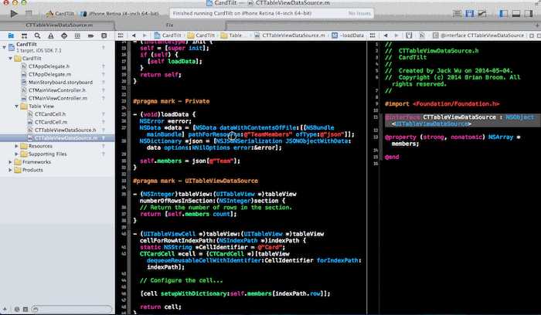This screenshot has width=541, height=315.
Task: Open the Debug navigator
Action: 77,36
